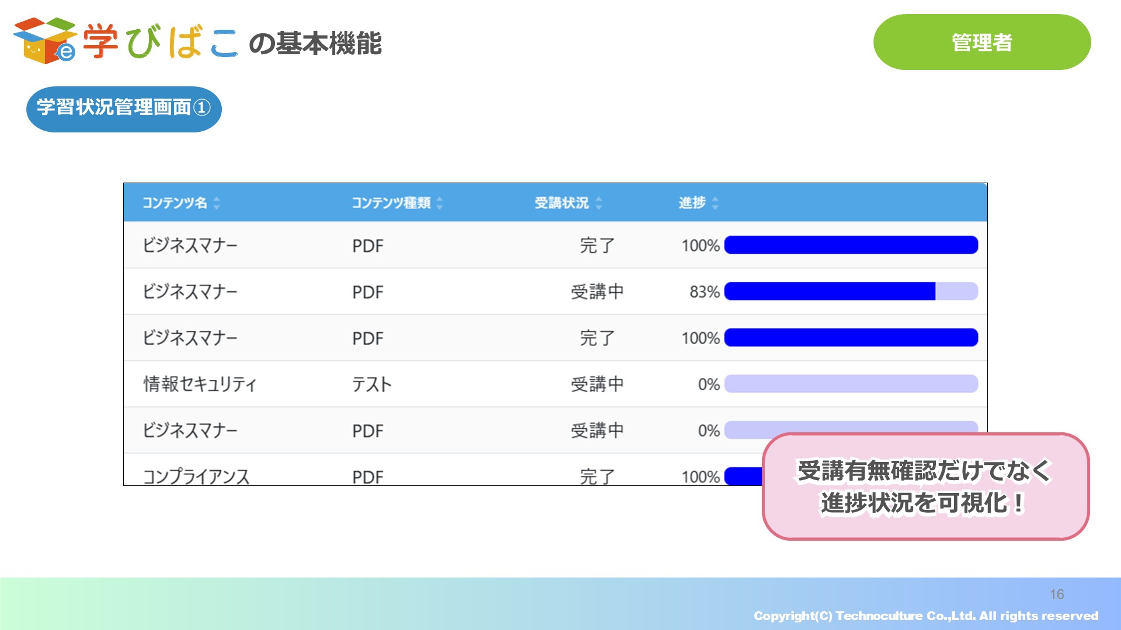
Task: Select the sort icon beside 受講状況
Action: pyautogui.click(x=598, y=204)
